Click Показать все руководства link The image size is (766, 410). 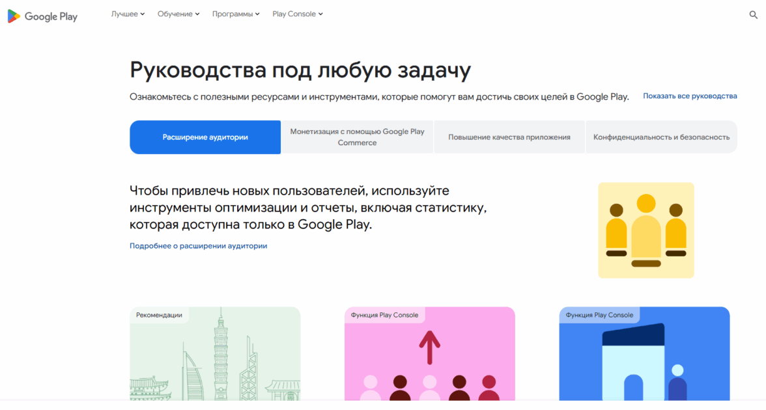click(x=690, y=96)
